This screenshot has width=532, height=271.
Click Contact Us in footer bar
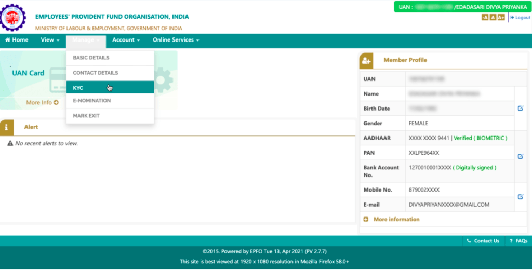click(x=483, y=241)
